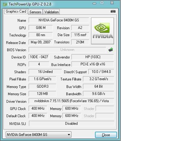Click the 'Release Date' label

point(16,43)
